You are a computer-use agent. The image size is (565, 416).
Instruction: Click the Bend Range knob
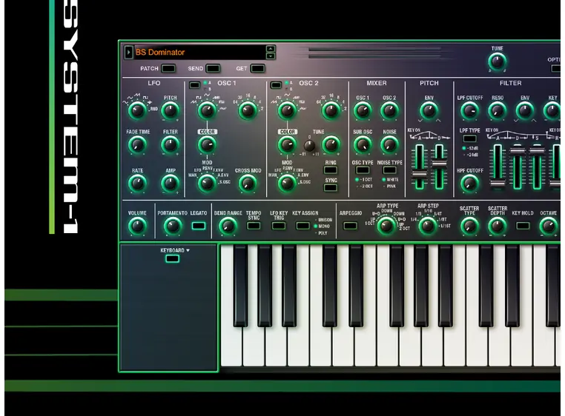pyautogui.click(x=228, y=227)
